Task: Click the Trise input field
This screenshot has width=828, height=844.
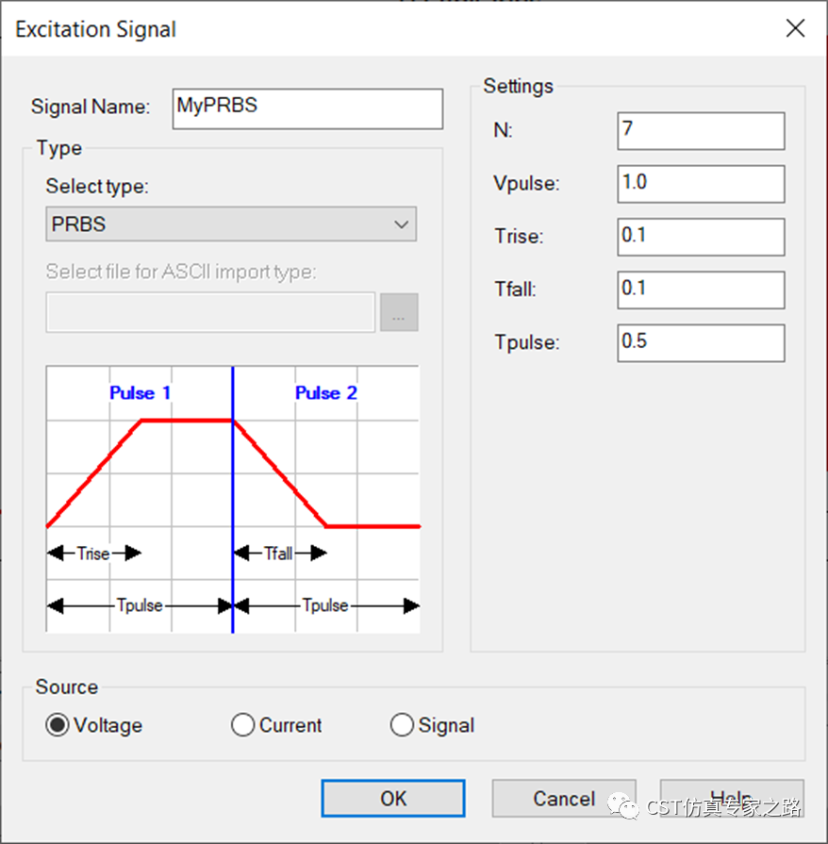Action: pyautogui.click(x=701, y=236)
